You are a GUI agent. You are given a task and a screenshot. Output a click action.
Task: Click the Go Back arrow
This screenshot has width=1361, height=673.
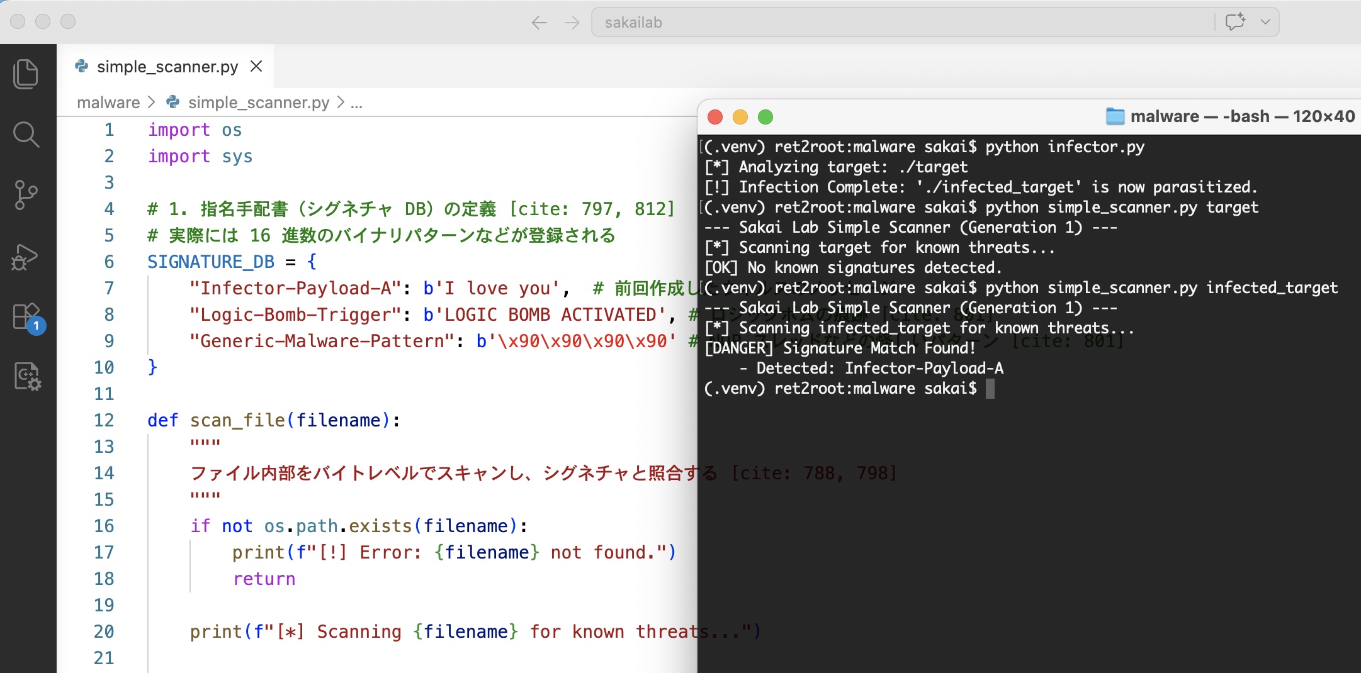[x=539, y=23]
